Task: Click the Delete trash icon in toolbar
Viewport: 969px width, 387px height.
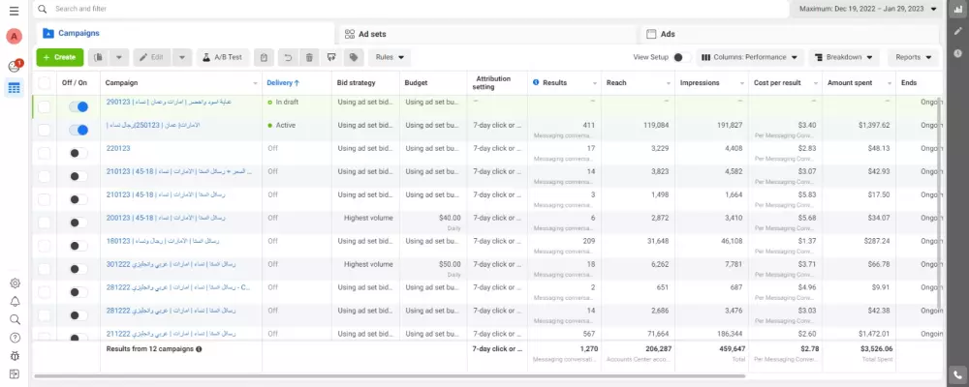Action: (309, 57)
